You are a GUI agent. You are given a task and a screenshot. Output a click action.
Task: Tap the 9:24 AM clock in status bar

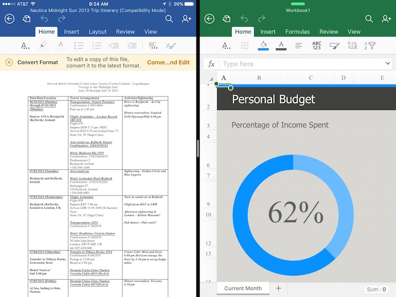coord(99,4)
